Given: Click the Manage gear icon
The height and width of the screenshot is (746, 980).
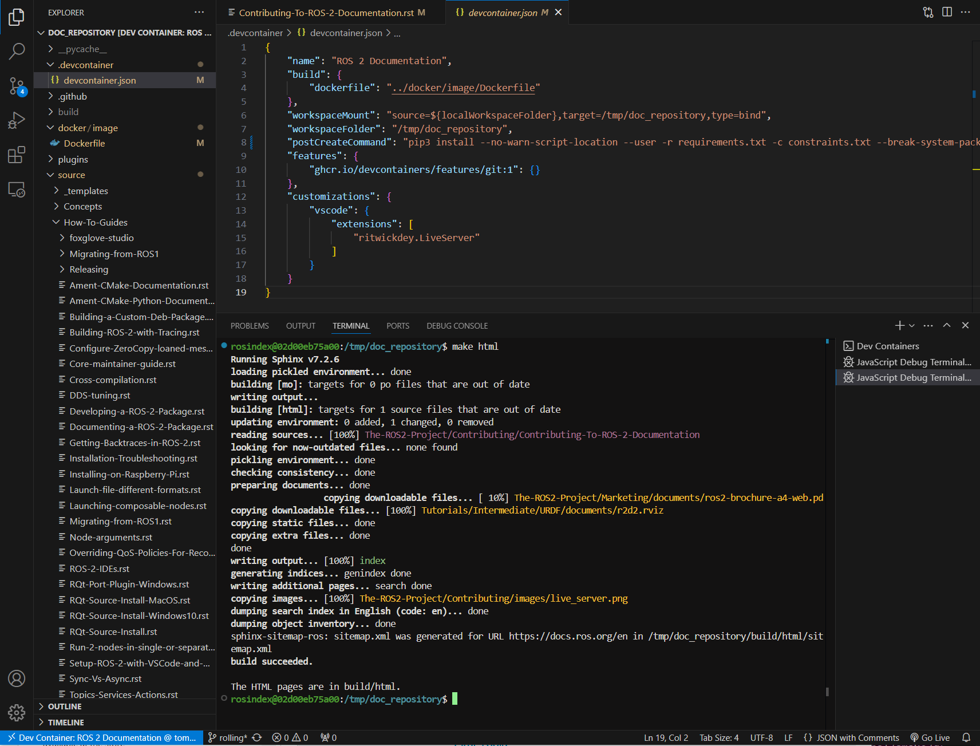Looking at the screenshot, I should point(17,712).
